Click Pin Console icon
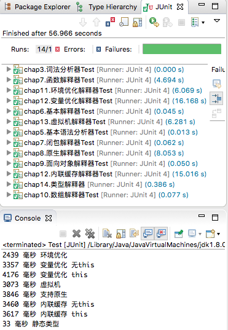 [x=179, y=234]
